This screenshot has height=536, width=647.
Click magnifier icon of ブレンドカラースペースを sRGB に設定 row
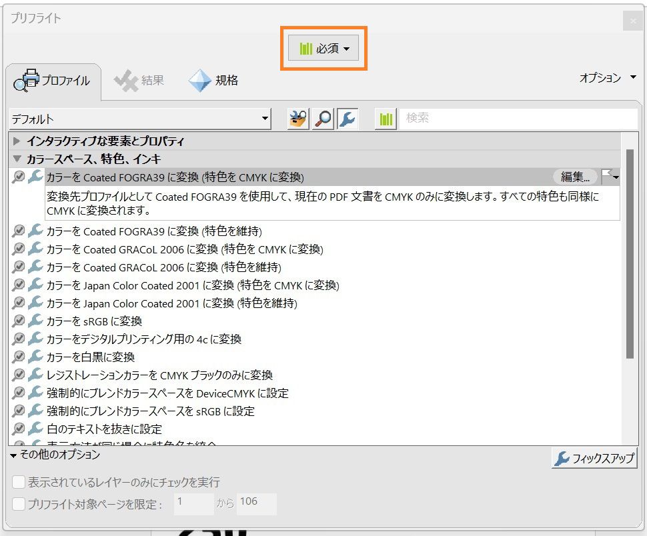[x=19, y=410]
